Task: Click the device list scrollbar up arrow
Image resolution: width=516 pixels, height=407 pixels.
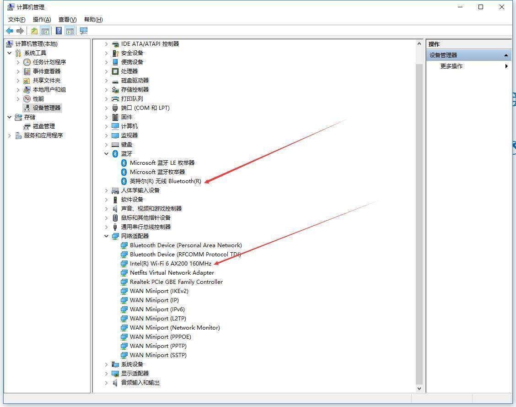Action: click(x=419, y=44)
